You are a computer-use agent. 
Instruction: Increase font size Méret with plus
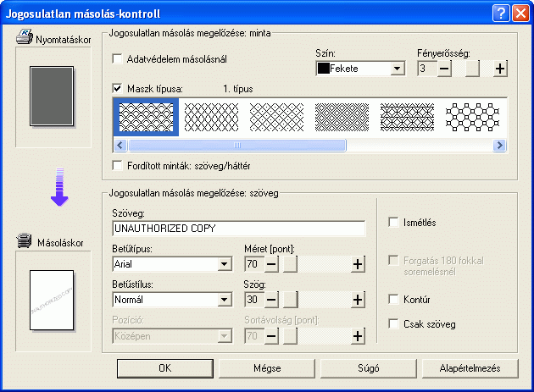pyautogui.click(x=358, y=264)
